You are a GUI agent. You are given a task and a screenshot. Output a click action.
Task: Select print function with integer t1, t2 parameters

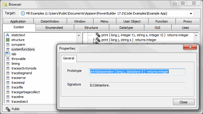coord(145,35)
